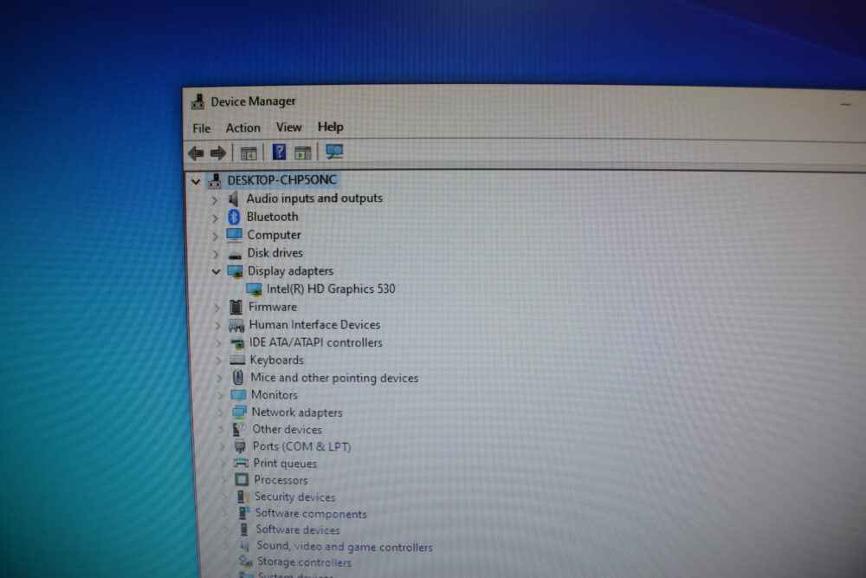Select the Software devices label
This screenshot has height=578, width=866.
pyautogui.click(x=298, y=530)
